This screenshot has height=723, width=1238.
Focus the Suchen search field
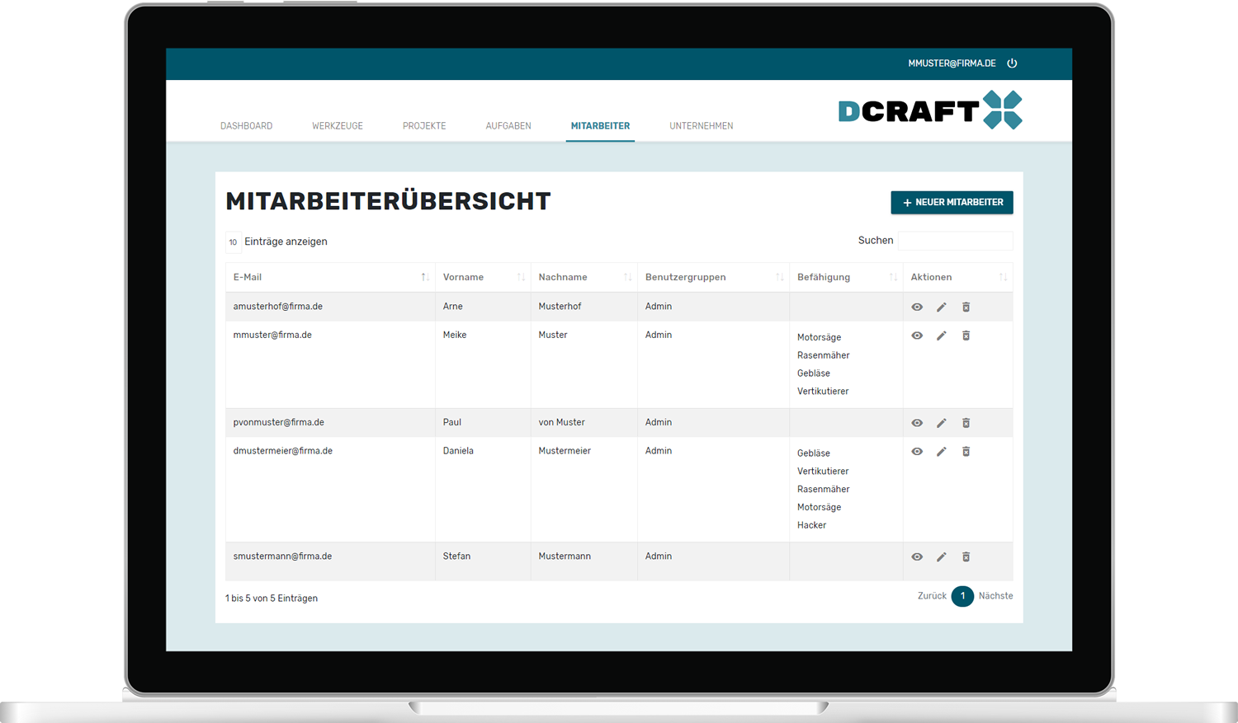click(955, 241)
